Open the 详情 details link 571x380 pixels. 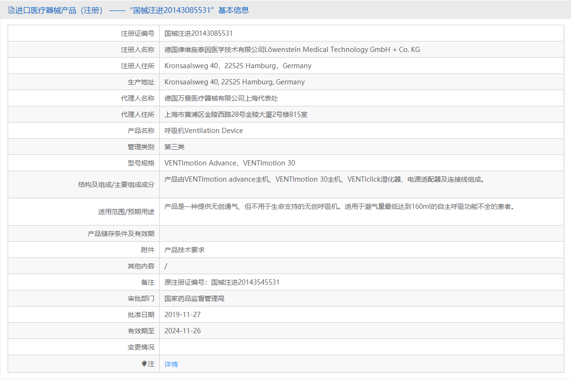tap(171, 364)
